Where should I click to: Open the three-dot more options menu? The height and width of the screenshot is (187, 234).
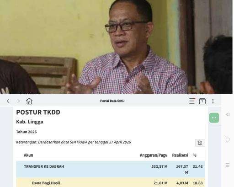[213, 101]
